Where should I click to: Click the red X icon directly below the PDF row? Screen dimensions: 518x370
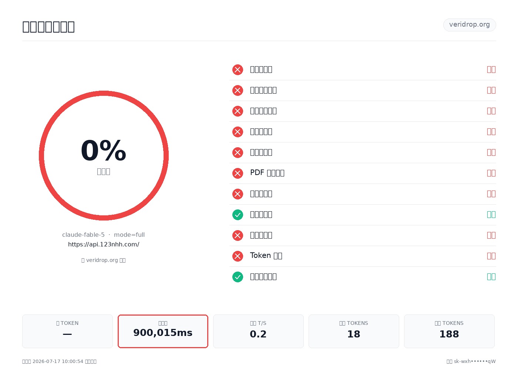point(238,194)
